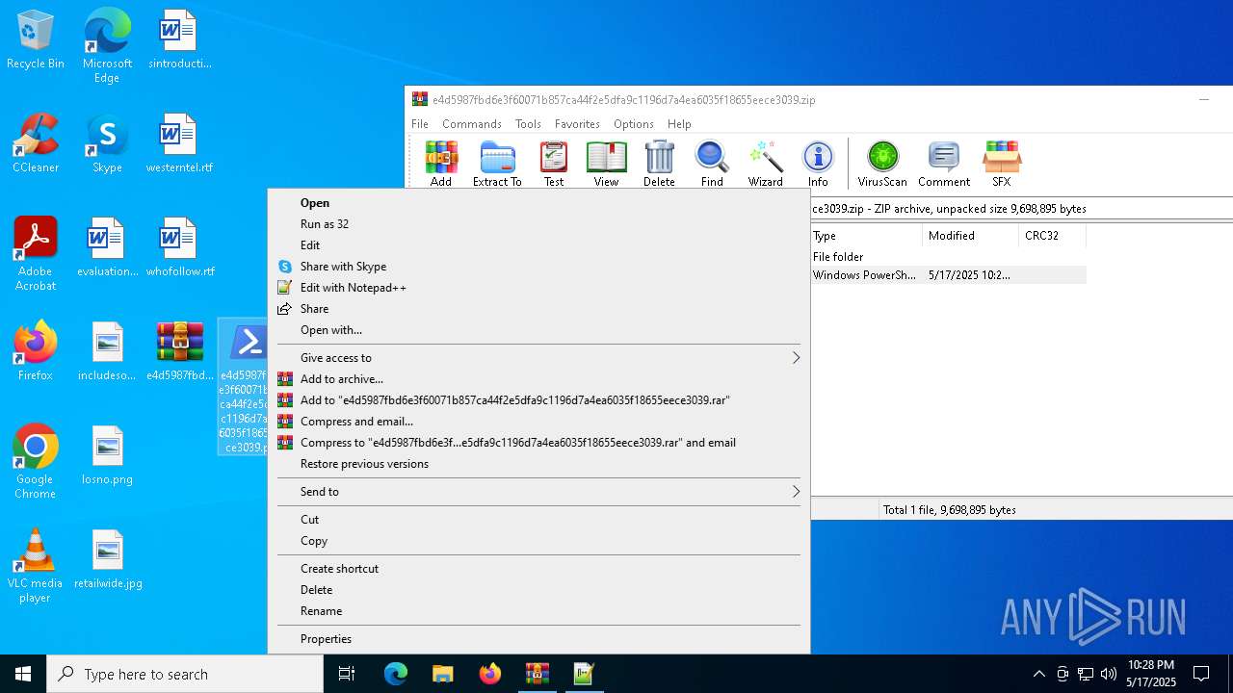Choose Rename in context menu

click(538, 611)
